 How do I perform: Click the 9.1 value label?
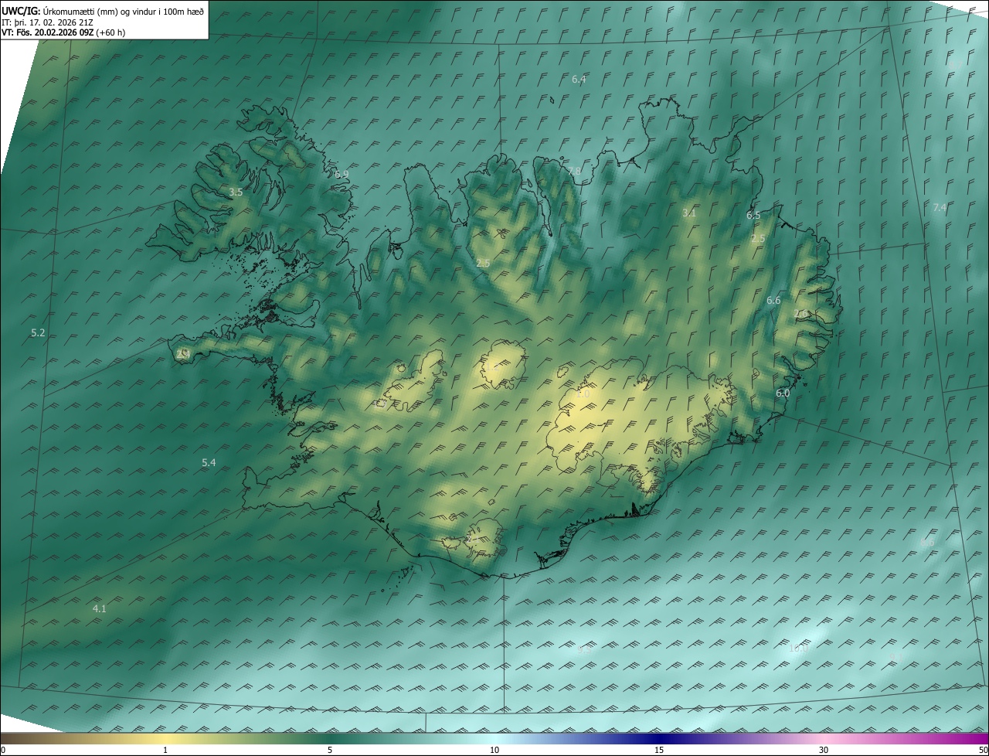896,657
